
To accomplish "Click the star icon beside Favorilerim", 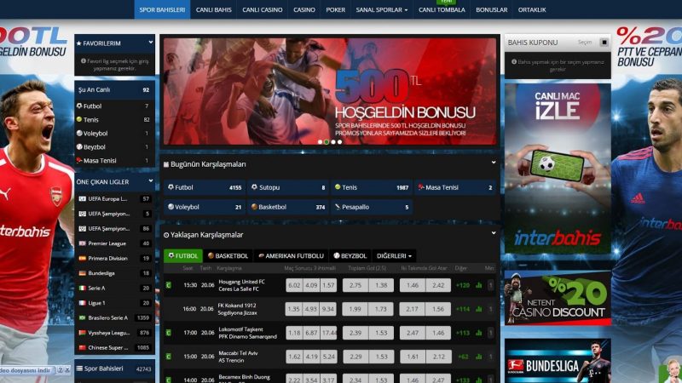I will [x=78, y=43].
